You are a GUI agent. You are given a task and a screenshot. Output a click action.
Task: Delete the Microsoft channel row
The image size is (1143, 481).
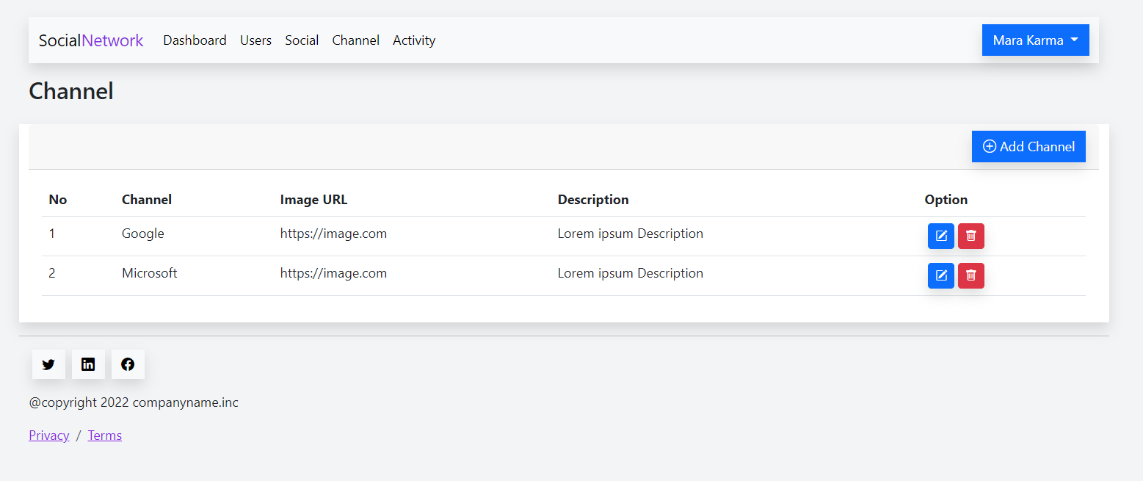pos(970,275)
